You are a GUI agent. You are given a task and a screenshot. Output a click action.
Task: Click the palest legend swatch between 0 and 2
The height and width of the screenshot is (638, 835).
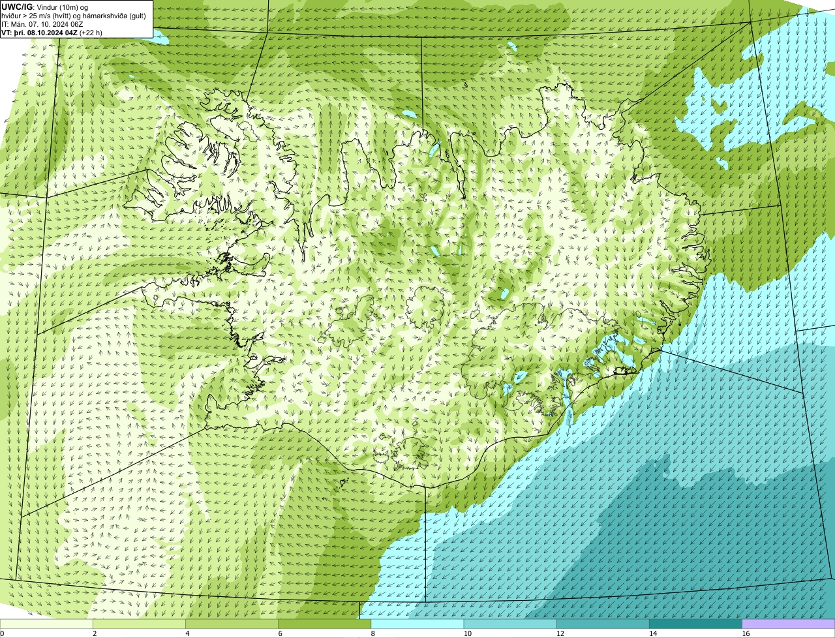pos(46,624)
